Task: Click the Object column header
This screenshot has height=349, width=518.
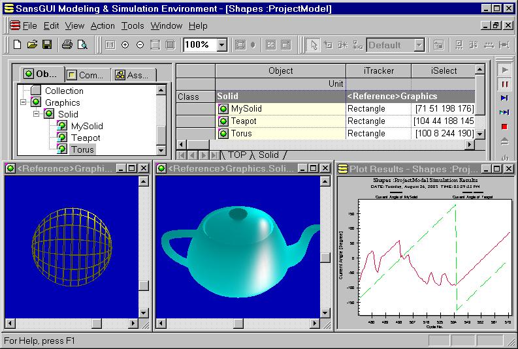Action: pyautogui.click(x=280, y=70)
